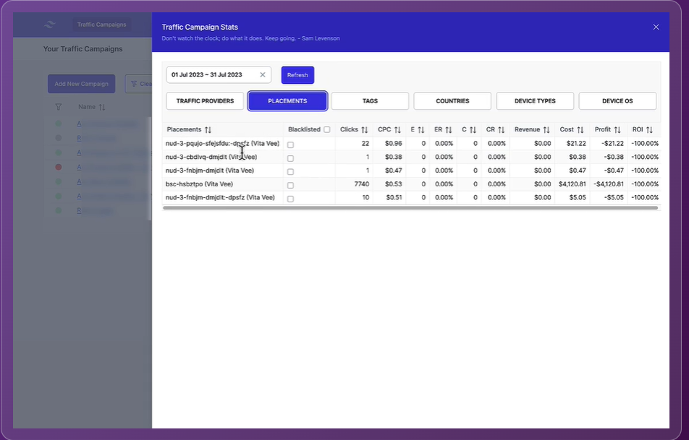689x440 pixels.
Task: Open the date range field 01 Jul 2023 ~ 31 Jul 2023
Action: point(219,74)
